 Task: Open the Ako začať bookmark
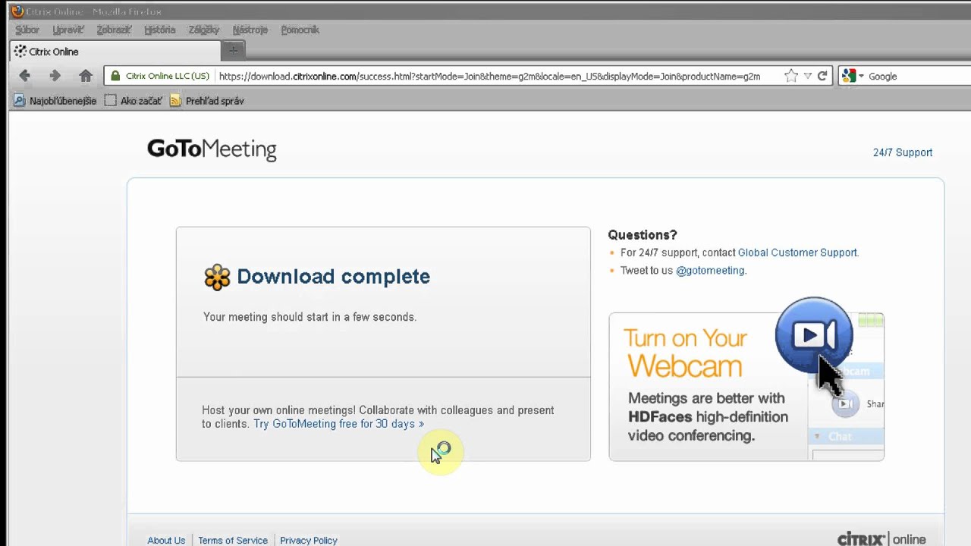(x=134, y=100)
